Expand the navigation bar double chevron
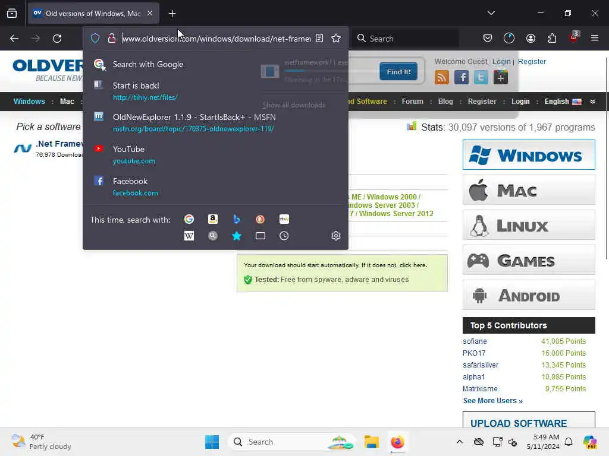Viewport: 609px width, 456px height. [592, 101]
